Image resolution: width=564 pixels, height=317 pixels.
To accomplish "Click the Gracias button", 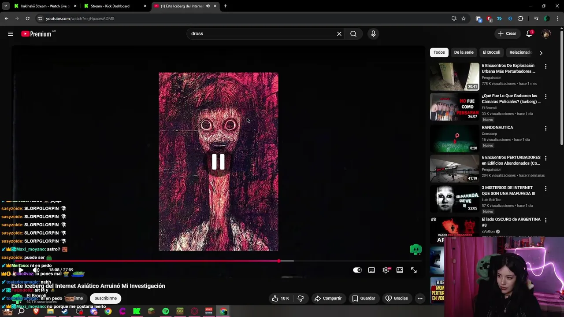I will point(397,298).
